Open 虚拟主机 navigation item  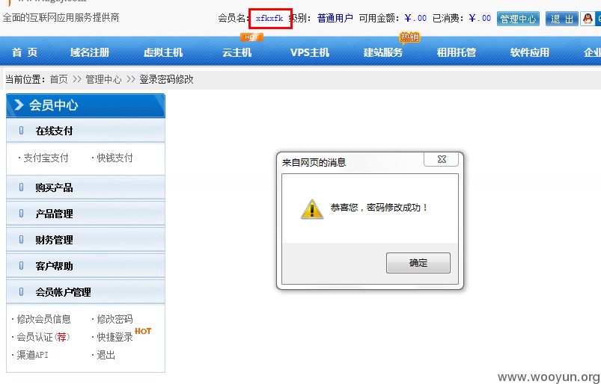coord(163,52)
